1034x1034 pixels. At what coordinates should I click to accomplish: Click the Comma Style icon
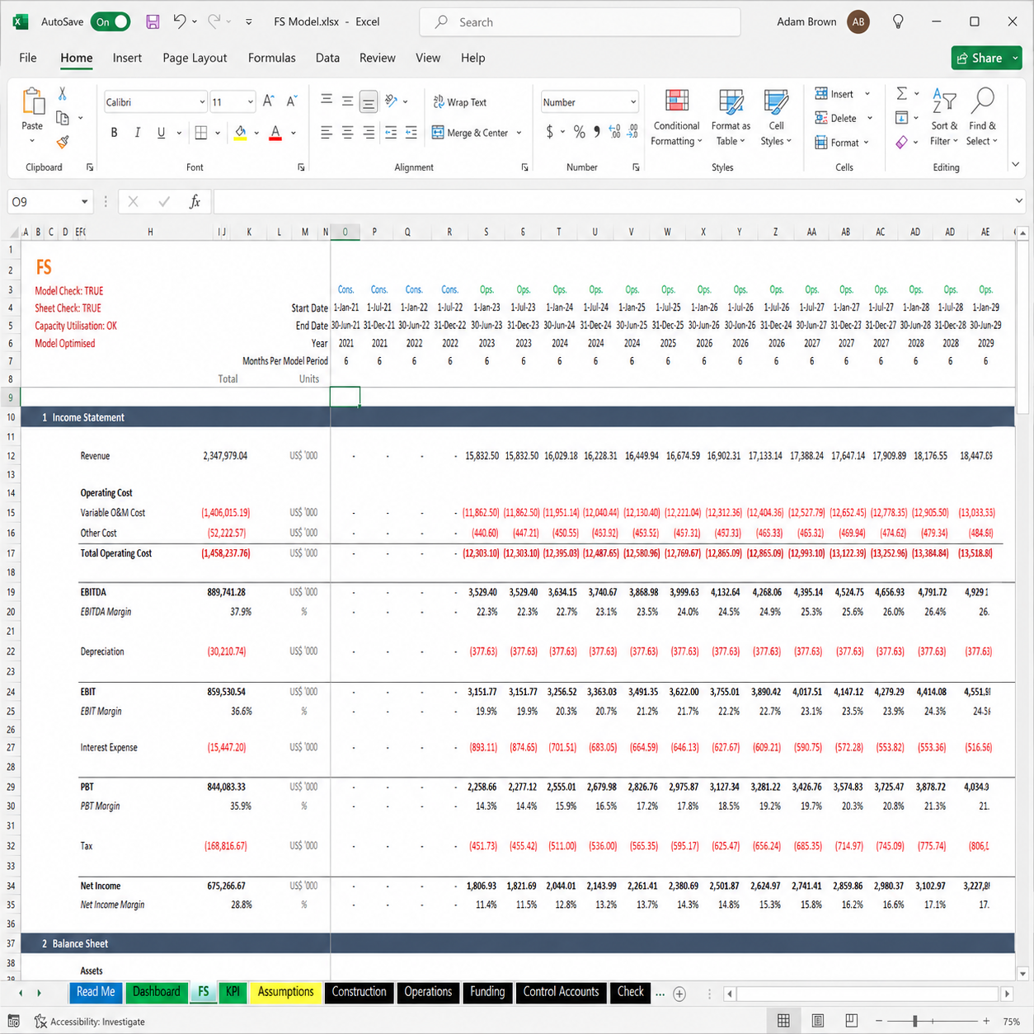click(x=596, y=132)
